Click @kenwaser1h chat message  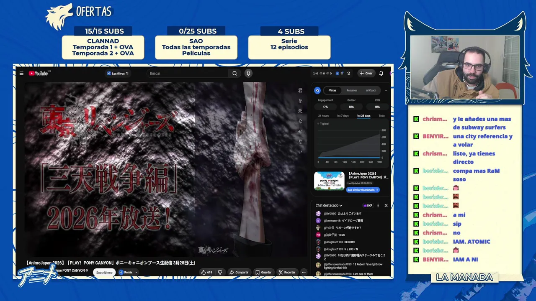pyautogui.click(x=340, y=220)
